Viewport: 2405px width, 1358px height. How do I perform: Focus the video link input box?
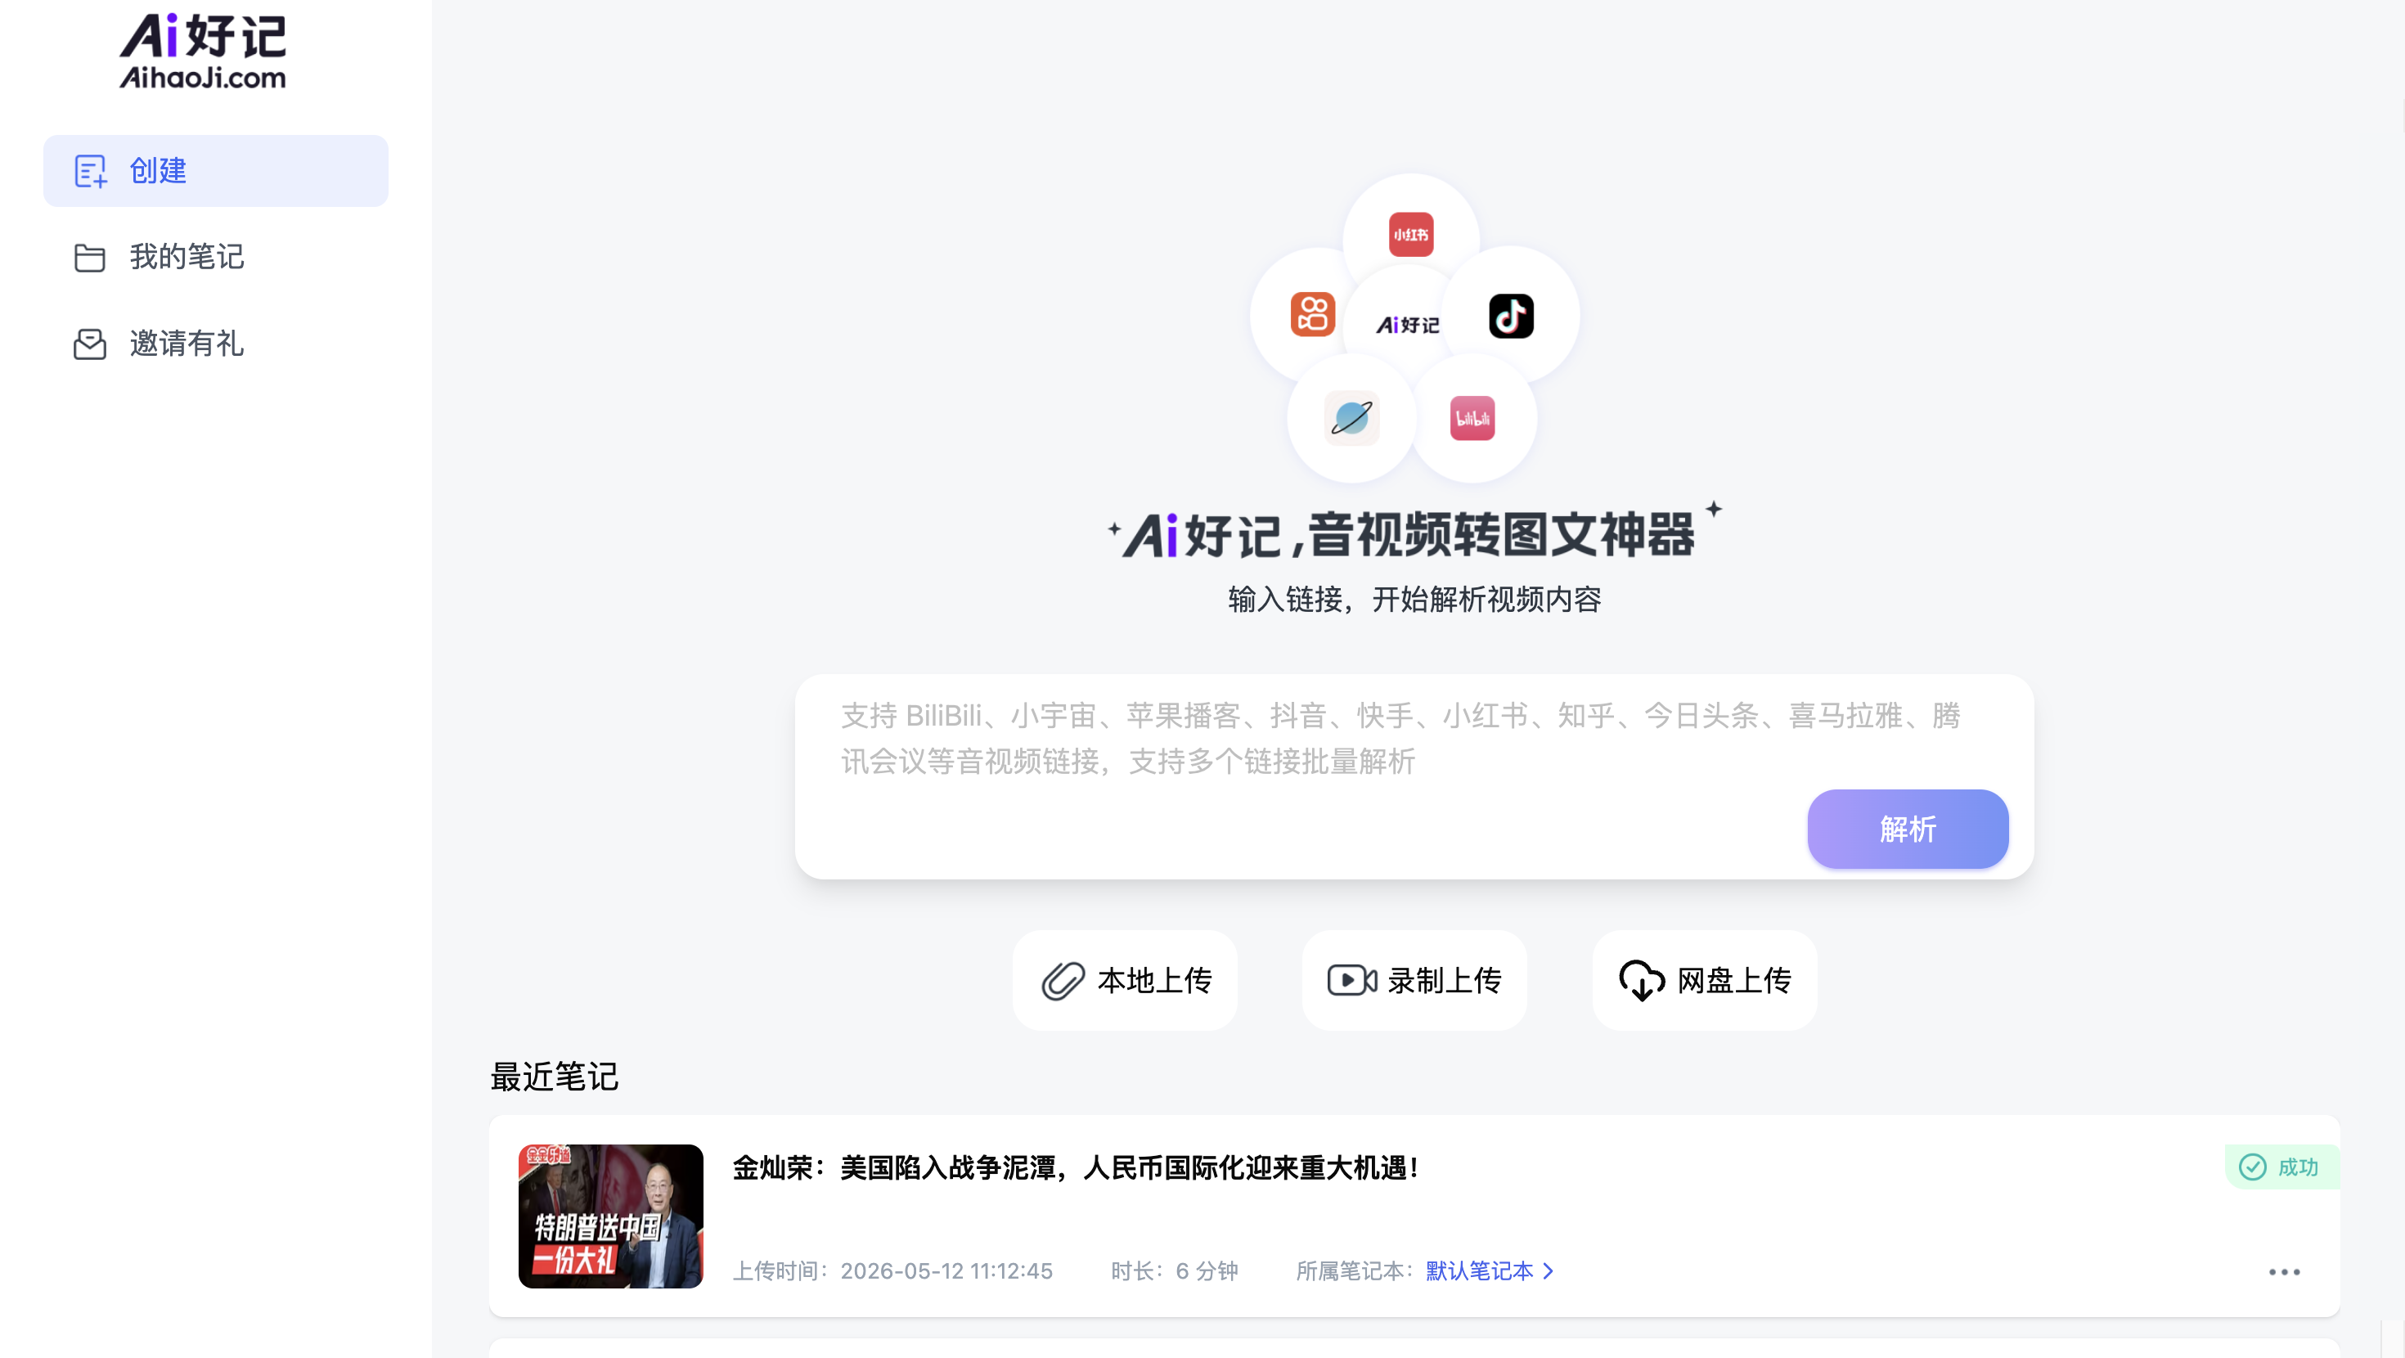1414,777
